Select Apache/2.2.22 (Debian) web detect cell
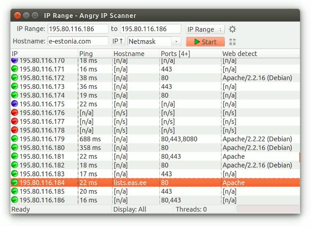 [257, 139]
